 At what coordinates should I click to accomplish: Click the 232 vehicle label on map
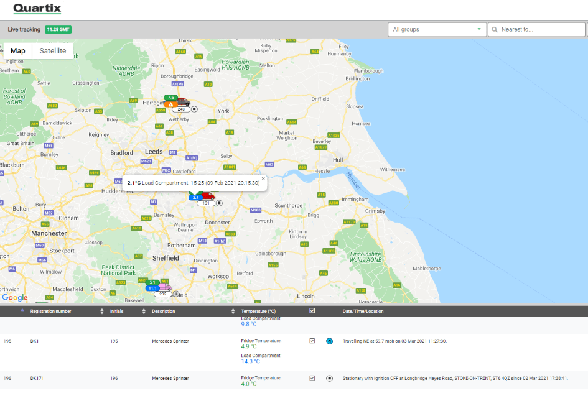point(163,294)
